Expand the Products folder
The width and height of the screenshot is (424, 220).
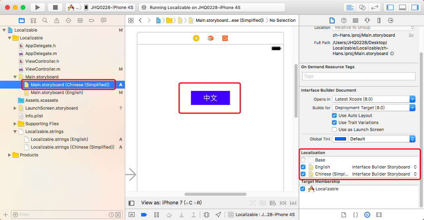(9, 155)
